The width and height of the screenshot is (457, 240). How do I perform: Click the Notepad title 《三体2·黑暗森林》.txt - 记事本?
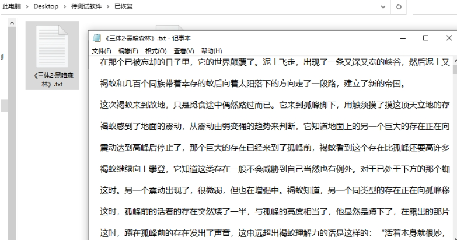tap(147, 38)
